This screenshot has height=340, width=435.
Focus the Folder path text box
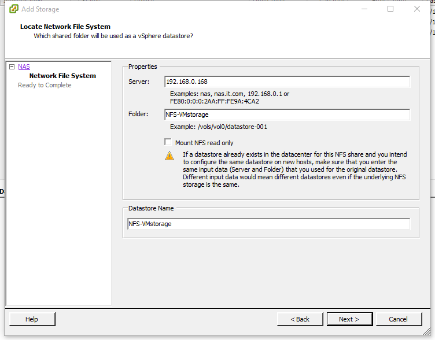pyautogui.click(x=287, y=114)
